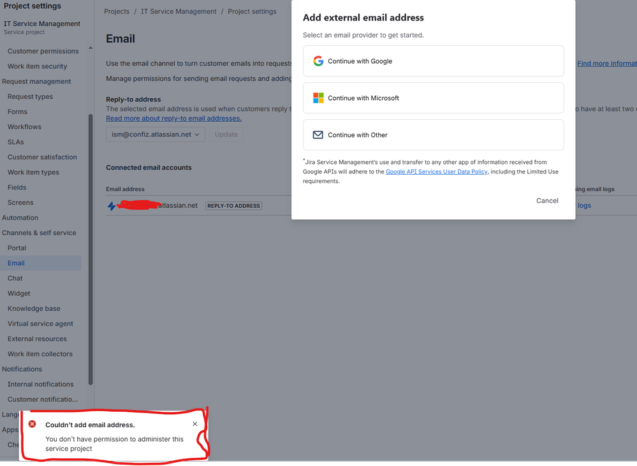Go to Projects breadcrumb
The image size is (637, 466).
coord(117,11)
